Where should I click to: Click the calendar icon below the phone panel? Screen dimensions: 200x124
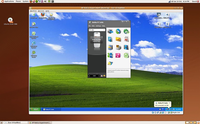click(102, 76)
